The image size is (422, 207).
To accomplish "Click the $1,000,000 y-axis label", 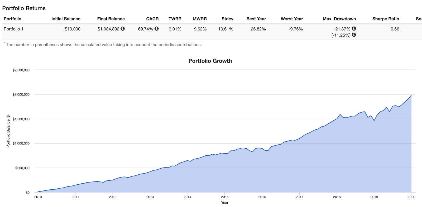I will pos(21,143).
